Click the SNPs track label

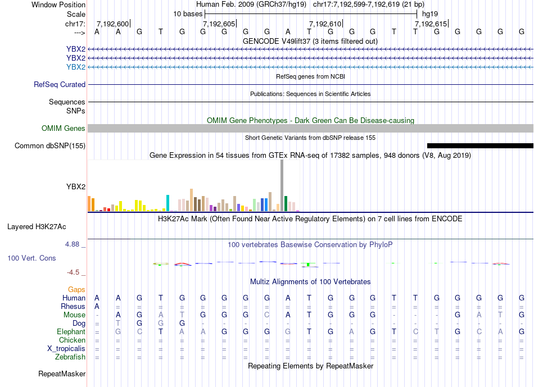pyautogui.click(x=76, y=111)
